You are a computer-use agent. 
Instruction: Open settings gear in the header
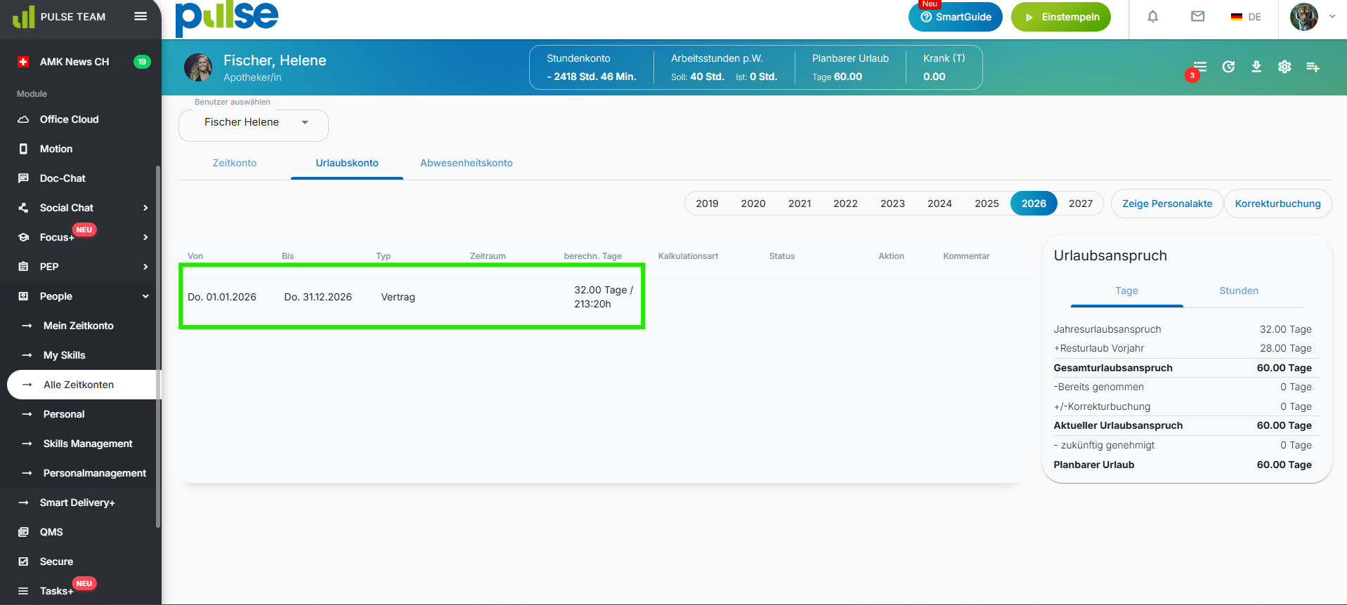click(1284, 67)
